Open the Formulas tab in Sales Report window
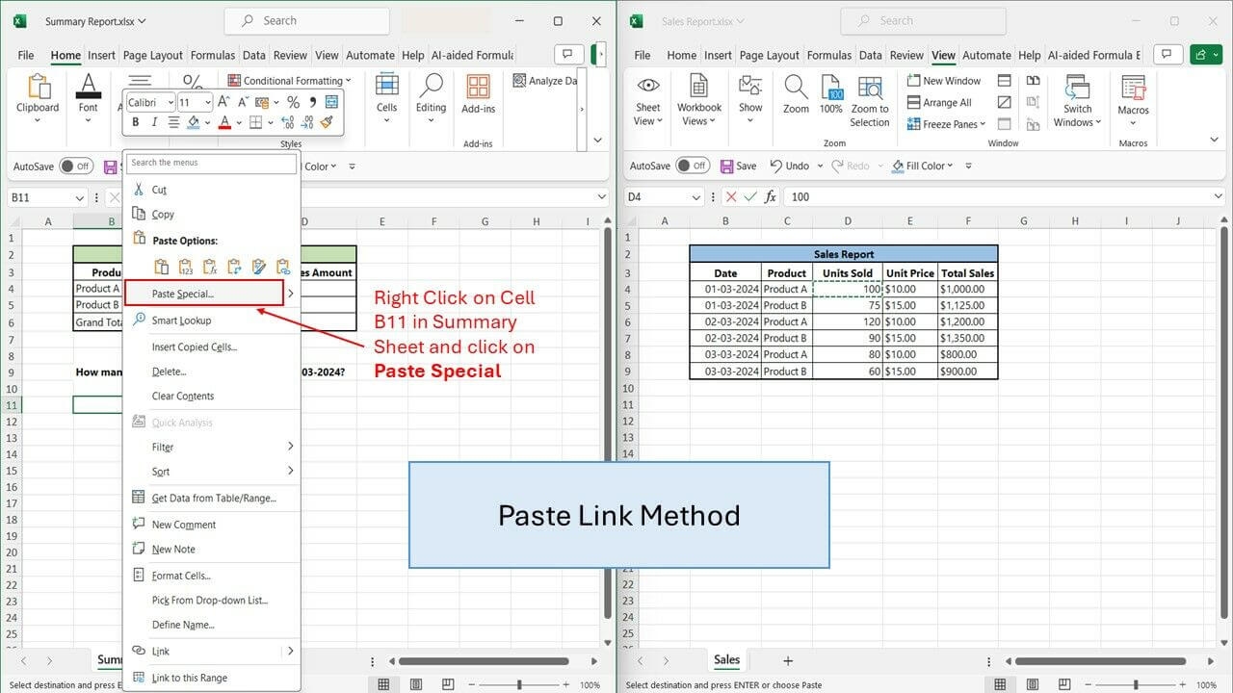The height and width of the screenshot is (693, 1233). tap(829, 55)
